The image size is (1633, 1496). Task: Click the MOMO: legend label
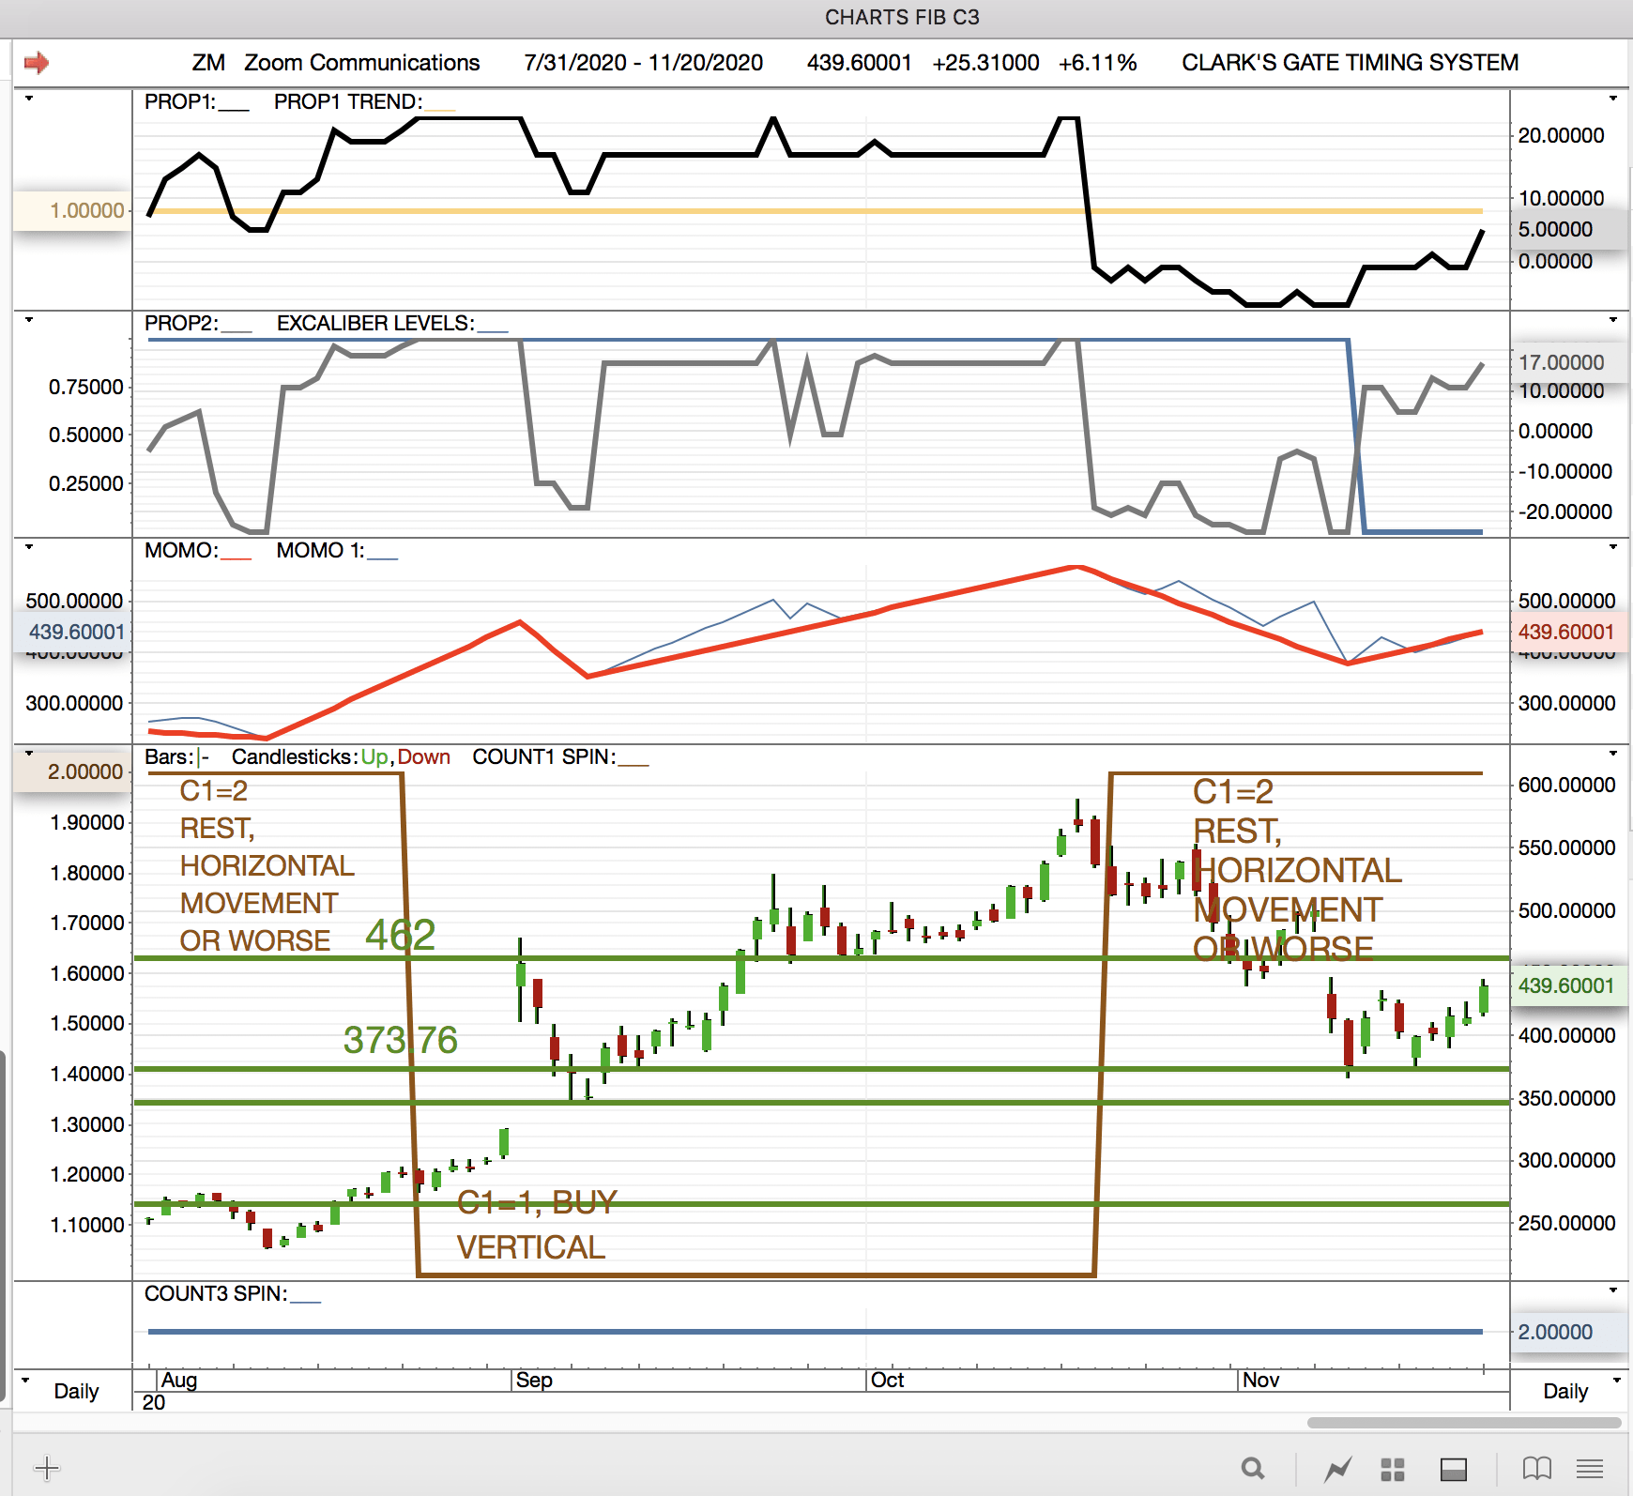(x=181, y=550)
